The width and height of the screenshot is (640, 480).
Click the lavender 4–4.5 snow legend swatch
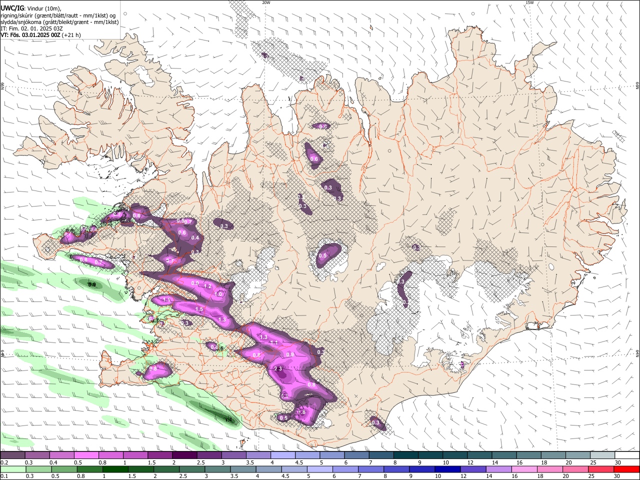click(x=283, y=455)
